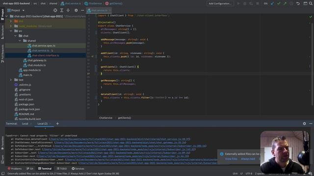Click the green inspection checkmark in editor
This screenshot has height=176, width=314.
coord(311,17)
